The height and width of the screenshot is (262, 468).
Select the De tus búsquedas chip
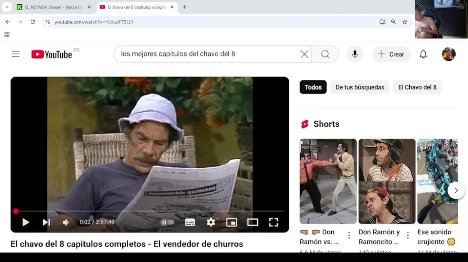click(360, 87)
